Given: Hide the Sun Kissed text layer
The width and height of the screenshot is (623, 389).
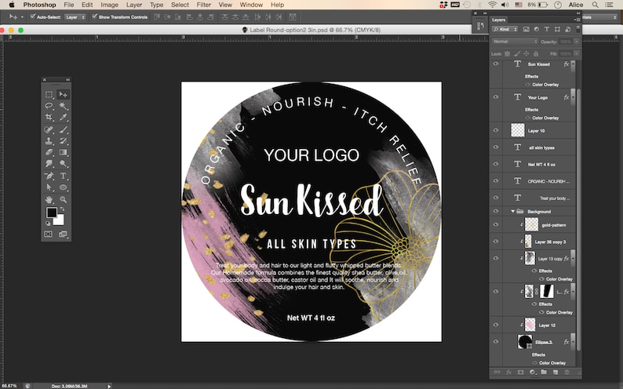Looking at the screenshot, I should click(x=496, y=64).
